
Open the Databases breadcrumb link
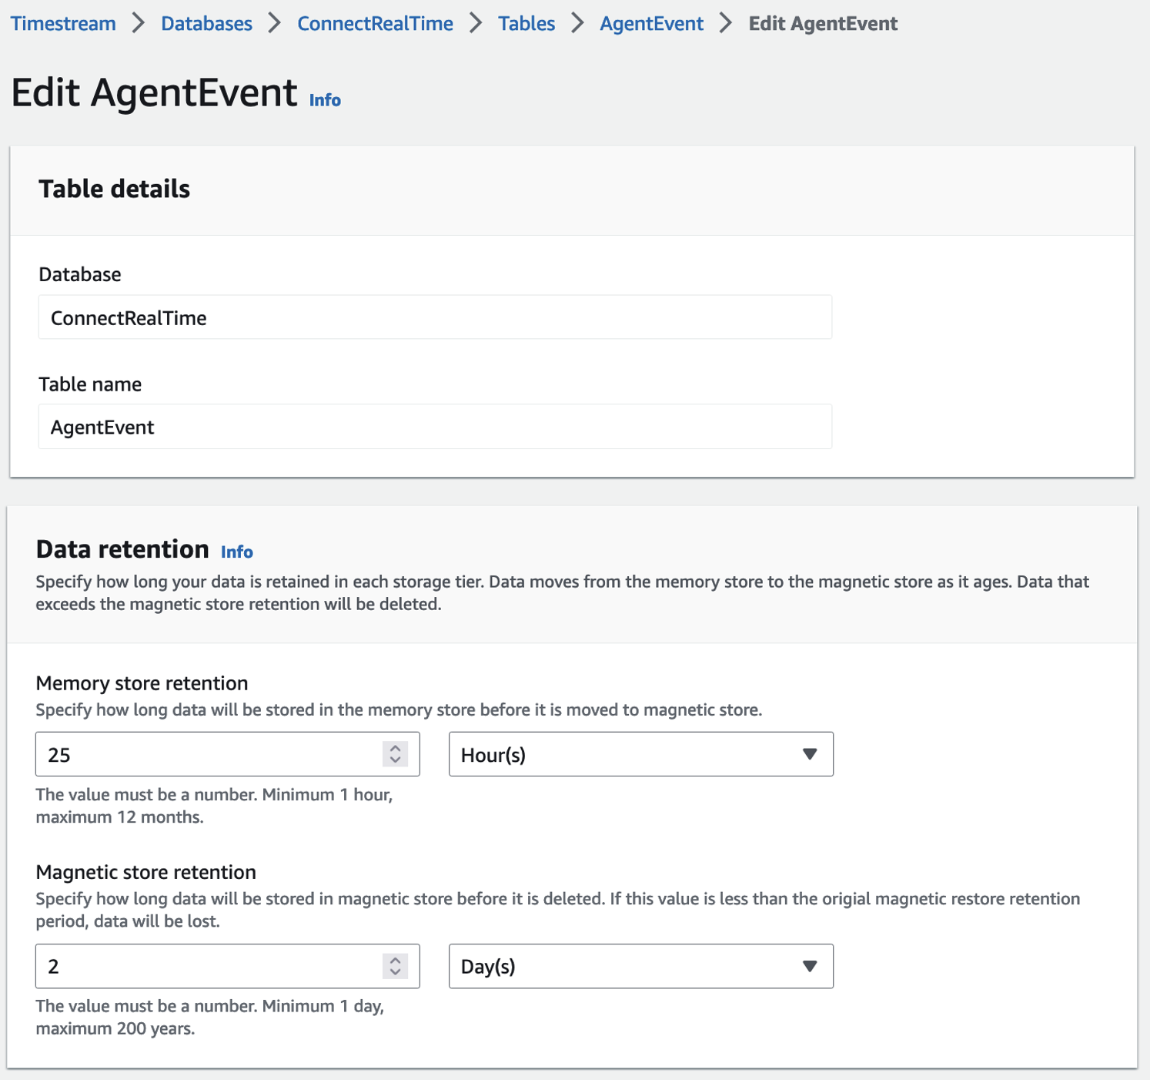point(206,24)
